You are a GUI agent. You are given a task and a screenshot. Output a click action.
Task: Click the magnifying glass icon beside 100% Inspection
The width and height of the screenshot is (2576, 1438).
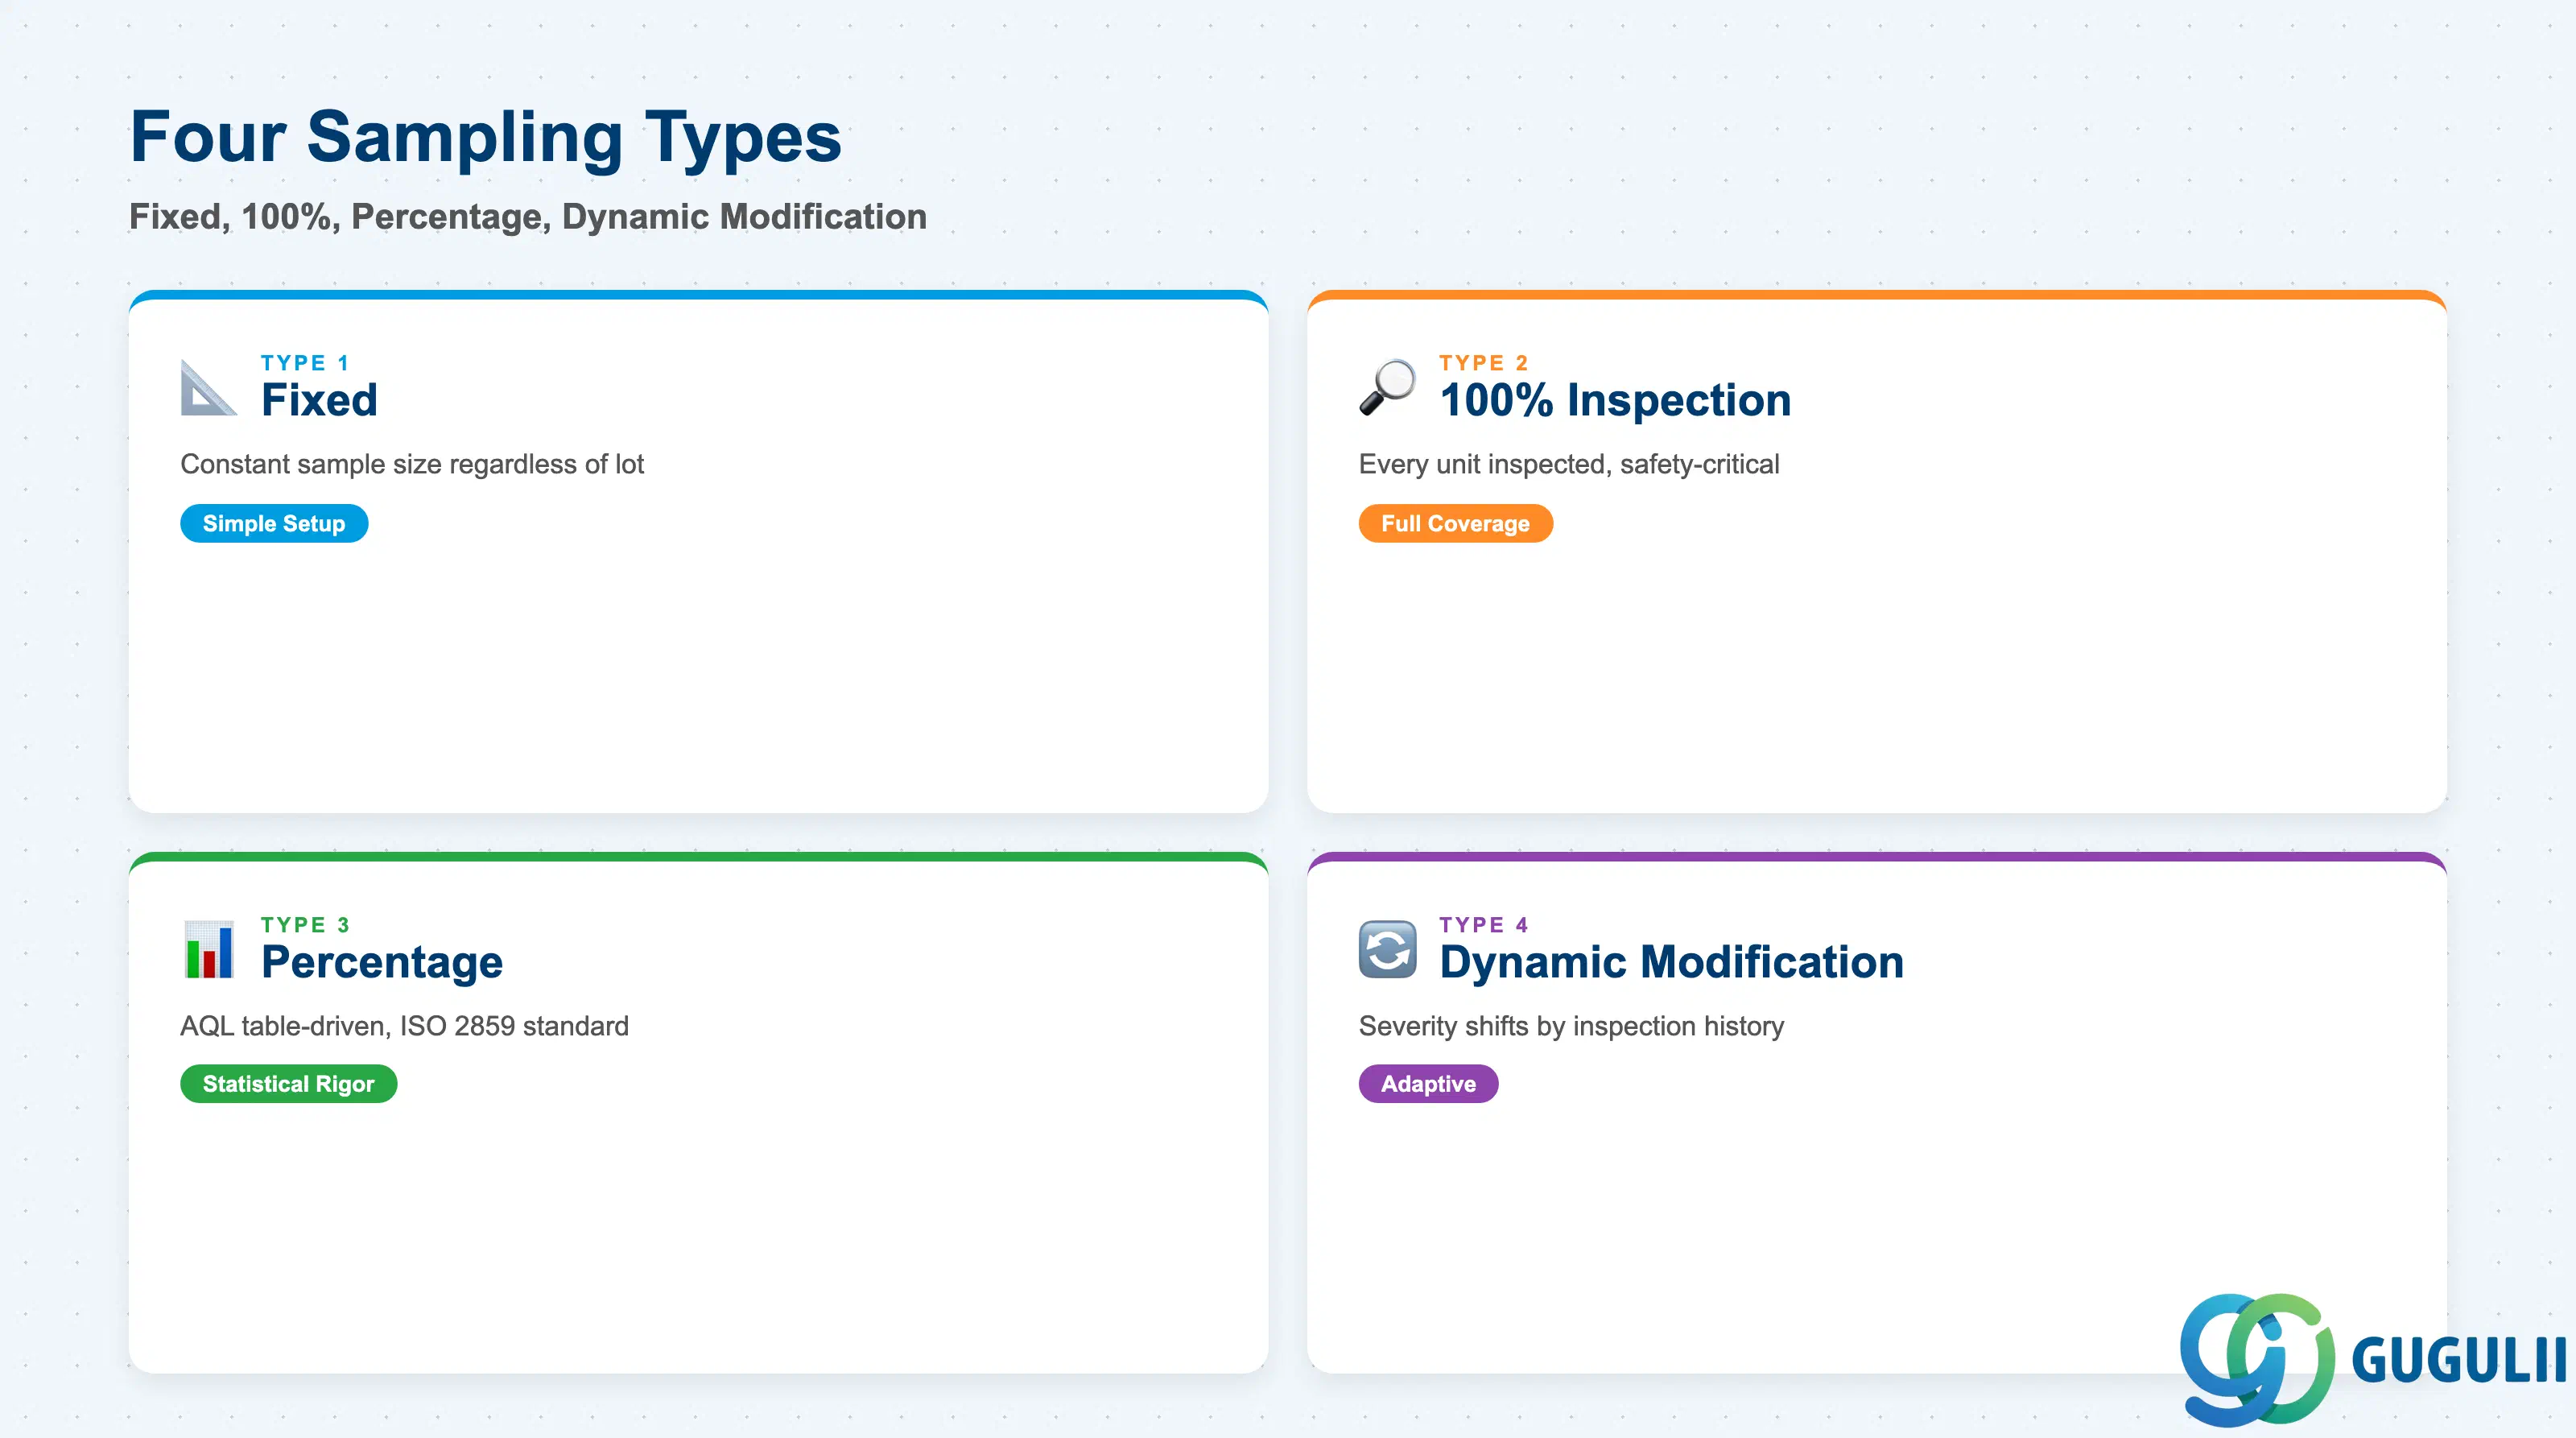(x=1387, y=387)
